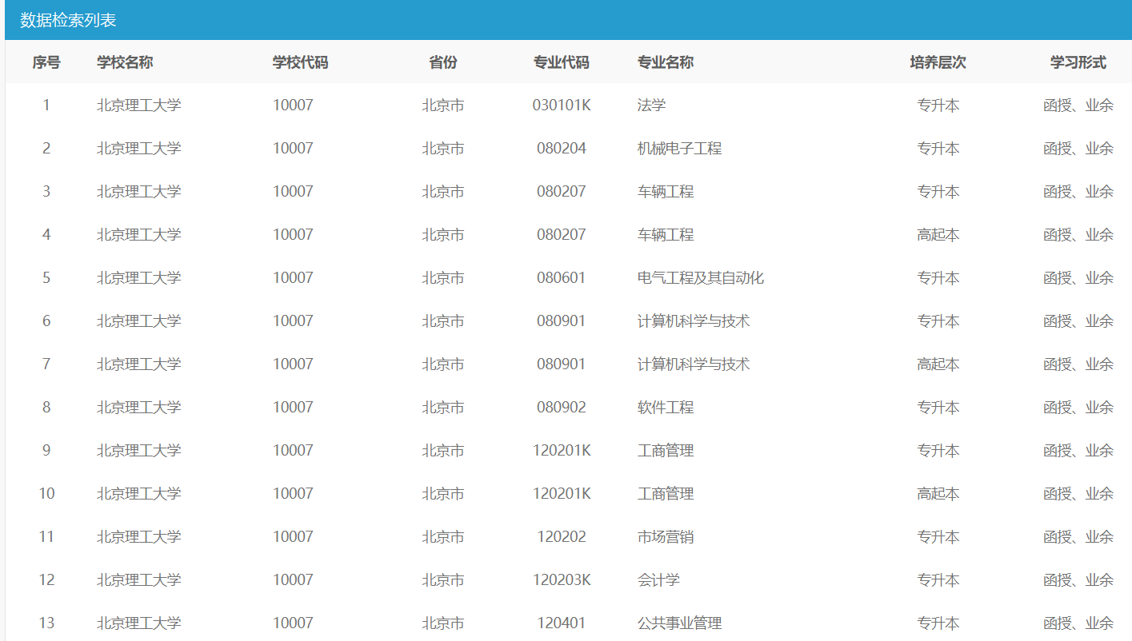This screenshot has width=1132, height=641.
Task: Click the 培养层次 column header
Action: point(938,62)
